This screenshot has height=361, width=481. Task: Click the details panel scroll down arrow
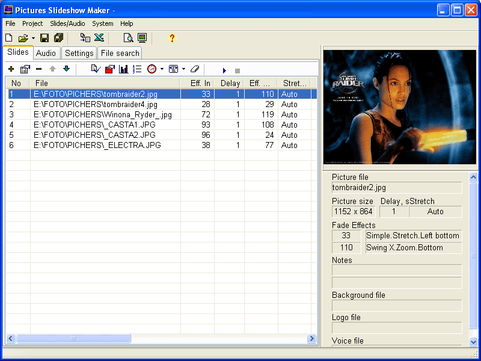point(473,341)
